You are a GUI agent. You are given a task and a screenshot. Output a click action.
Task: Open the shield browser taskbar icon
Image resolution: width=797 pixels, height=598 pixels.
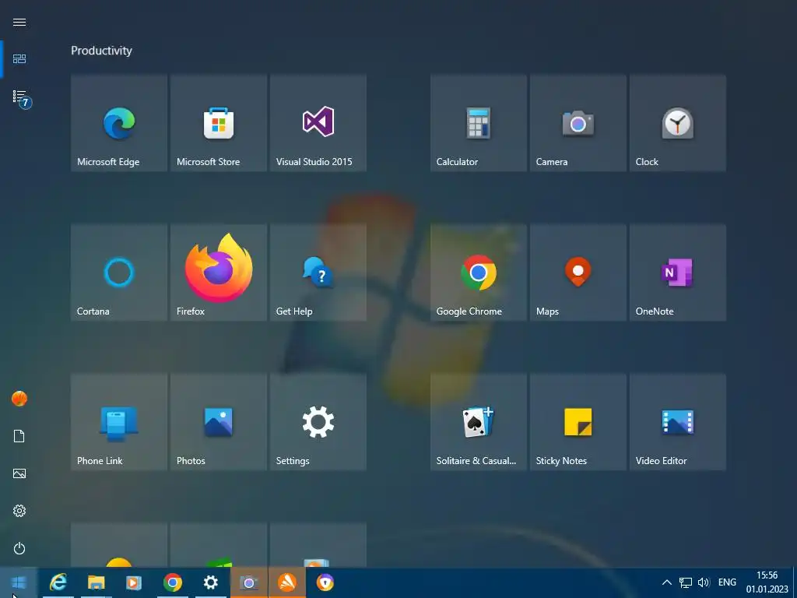tap(325, 582)
